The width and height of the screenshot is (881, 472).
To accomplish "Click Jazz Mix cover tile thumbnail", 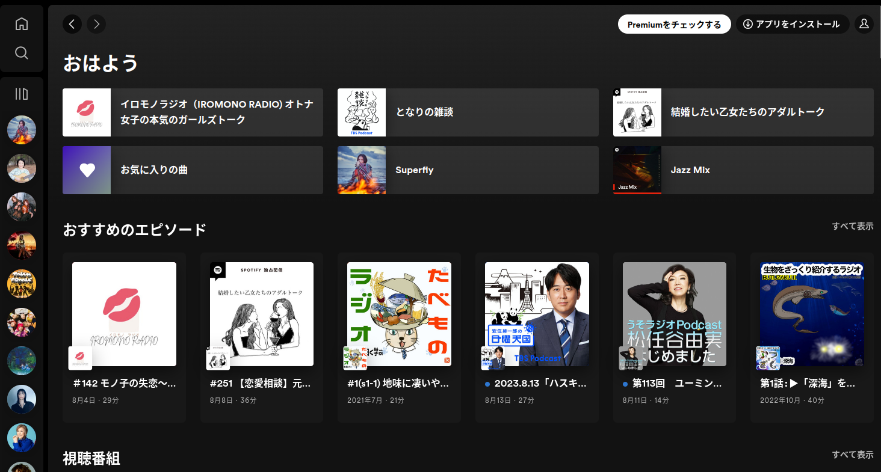I will point(637,170).
